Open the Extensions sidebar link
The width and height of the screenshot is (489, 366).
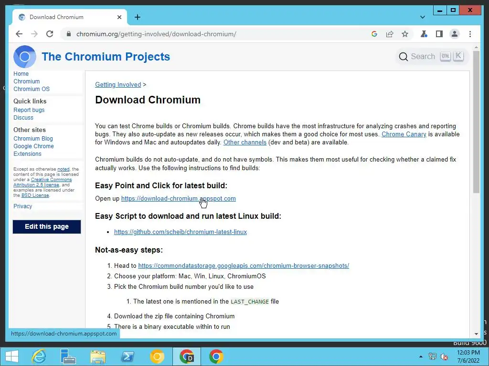click(27, 154)
